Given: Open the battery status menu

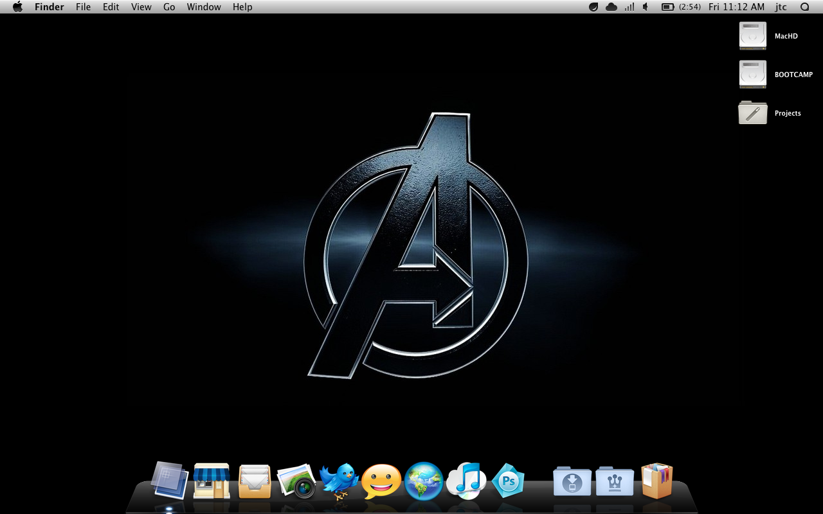Looking at the screenshot, I should pos(667,7).
